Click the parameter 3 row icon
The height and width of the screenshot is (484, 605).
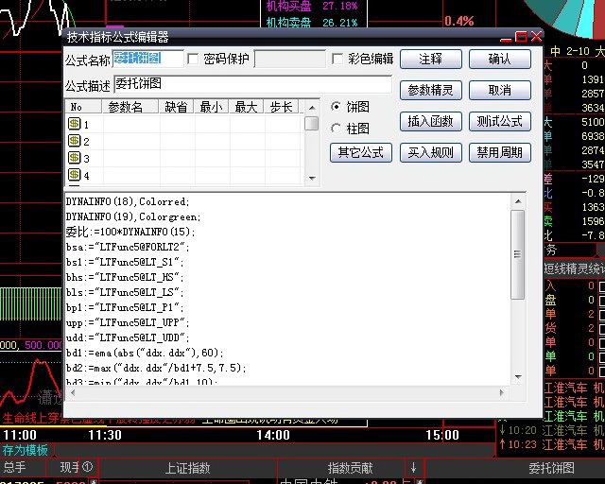click(x=74, y=158)
